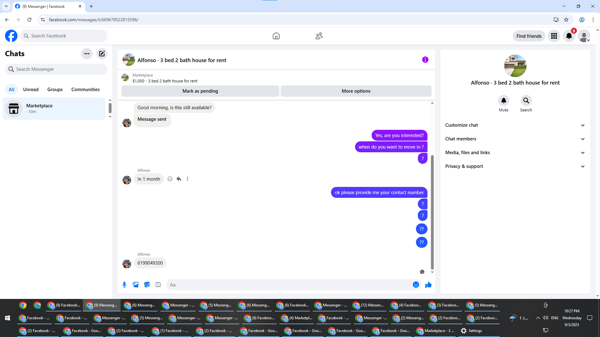The width and height of the screenshot is (600, 337).
Task: Mute the conversation with bell icon
Action: coord(504,100)
